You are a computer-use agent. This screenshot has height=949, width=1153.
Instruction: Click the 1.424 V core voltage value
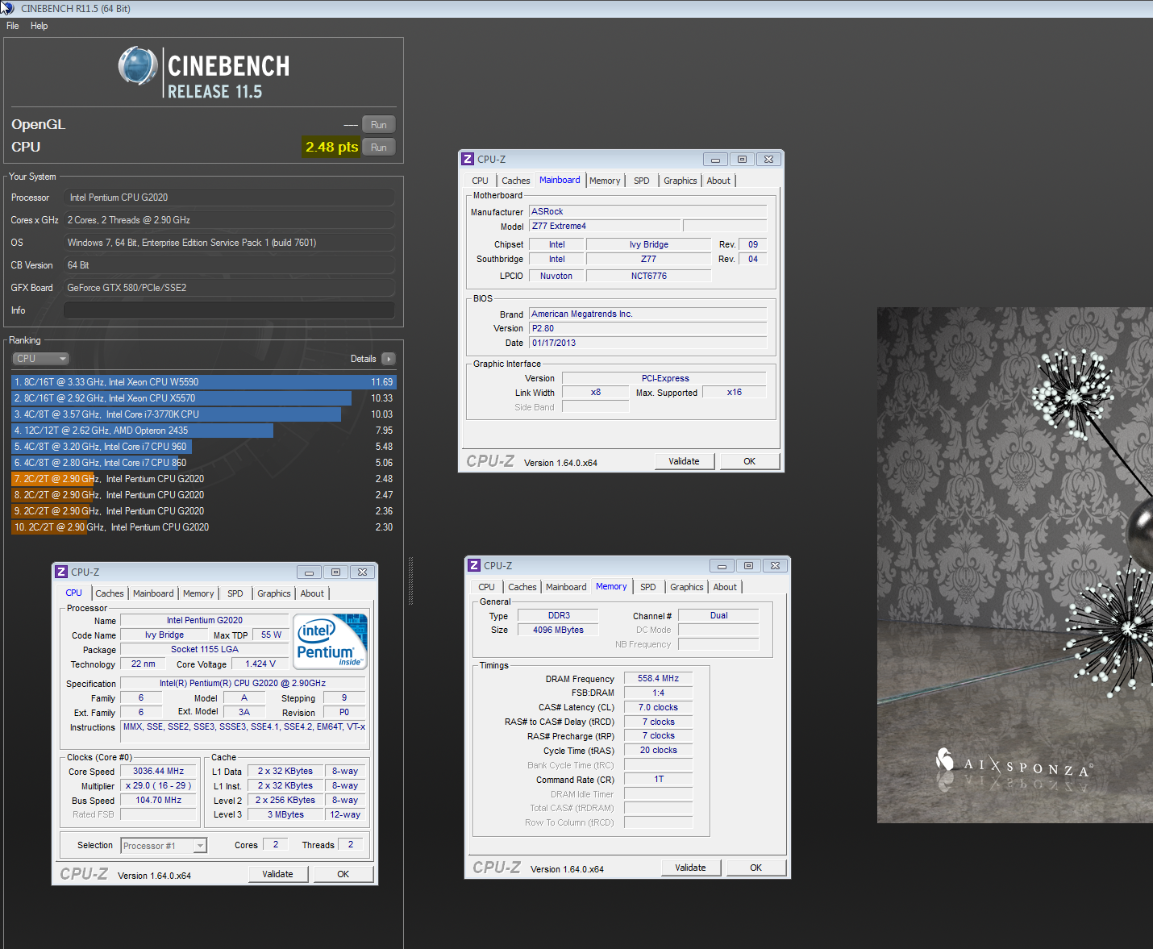(260, 664)
